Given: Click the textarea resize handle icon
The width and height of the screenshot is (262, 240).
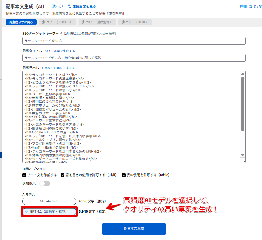Looking at the screenshot, I should click(243, 160).
